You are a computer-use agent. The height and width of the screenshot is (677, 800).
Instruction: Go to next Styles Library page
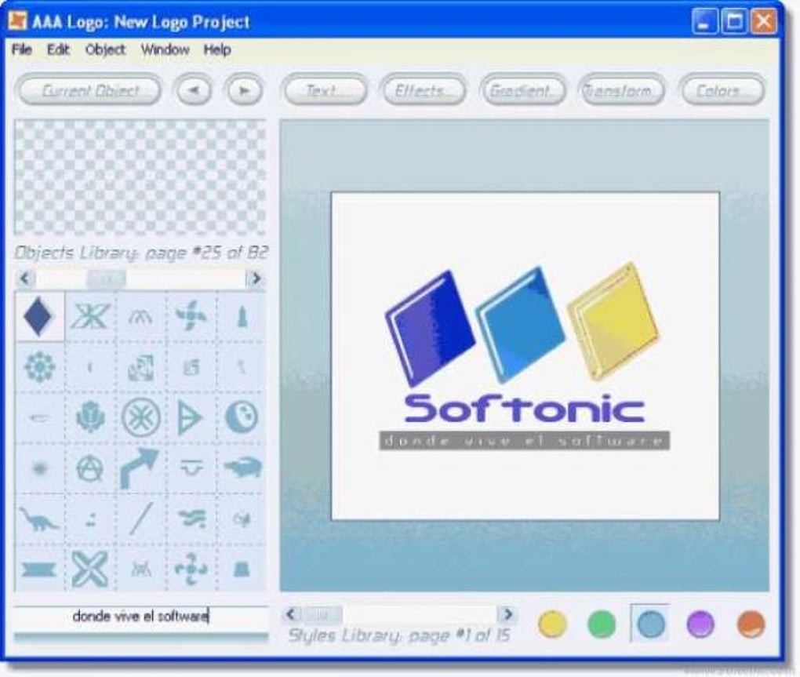(x=507, y=614)
